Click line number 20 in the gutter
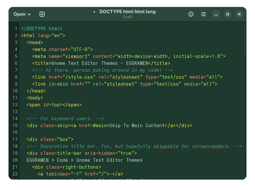The width and height of the screenshot is (255, 190). coord(15,160)
